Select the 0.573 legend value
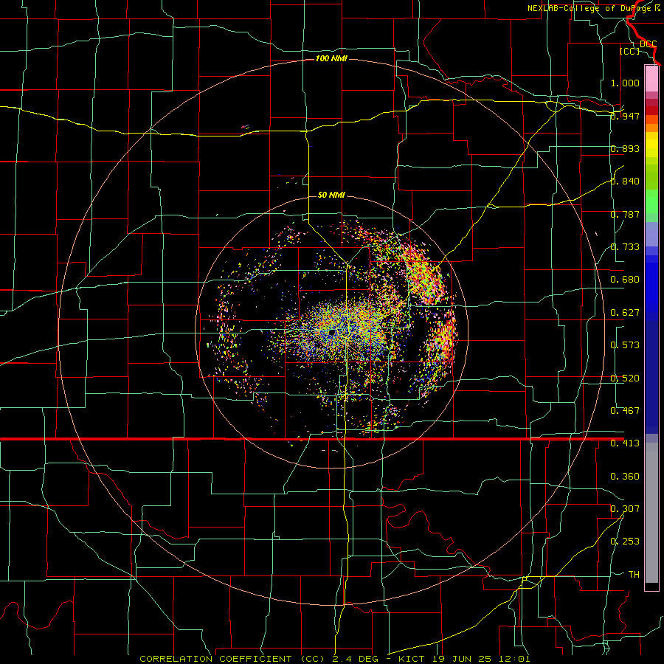This screenshot has height=664, width=664. click(625, 345)
